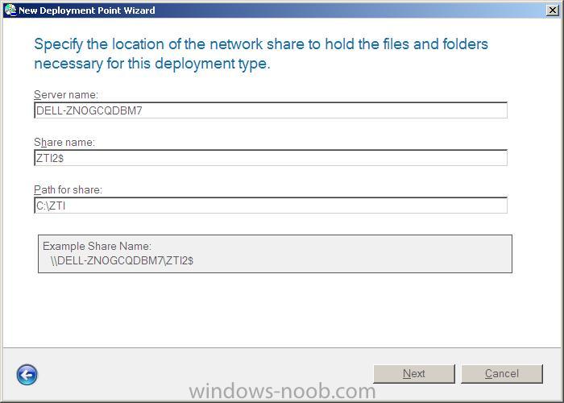Focus the Server name text field
The image size is (564, 403).
tap(271, 110)
